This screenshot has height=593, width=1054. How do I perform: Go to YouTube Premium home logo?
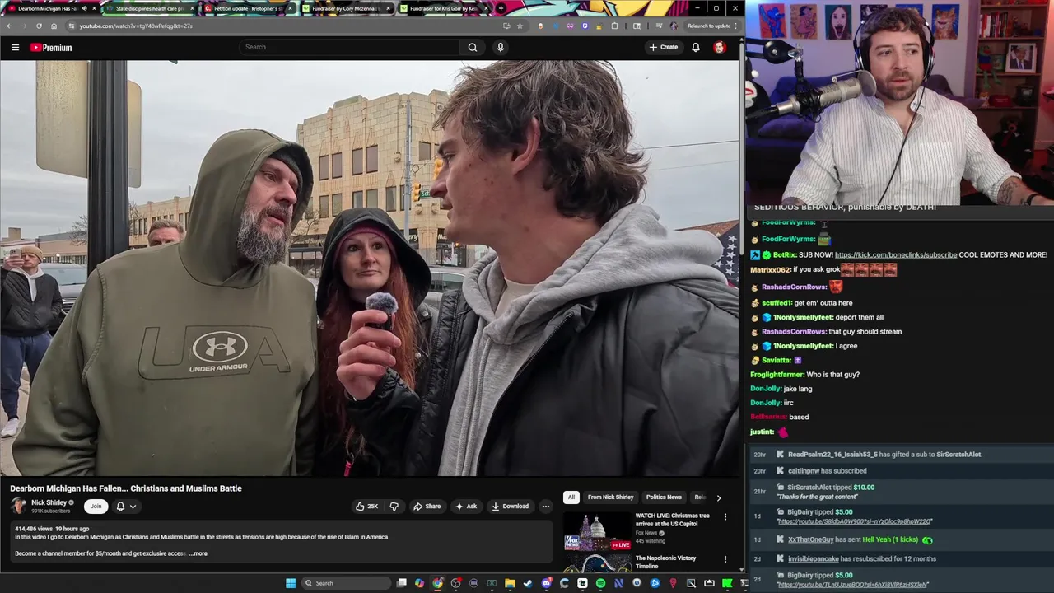coord(51,48)
